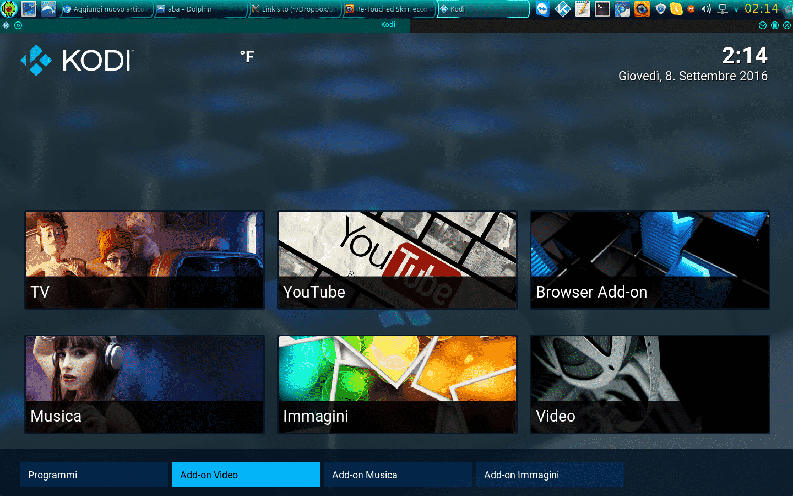
Task: Launch Kodi from the panel launcher
Action: point(562,9)
